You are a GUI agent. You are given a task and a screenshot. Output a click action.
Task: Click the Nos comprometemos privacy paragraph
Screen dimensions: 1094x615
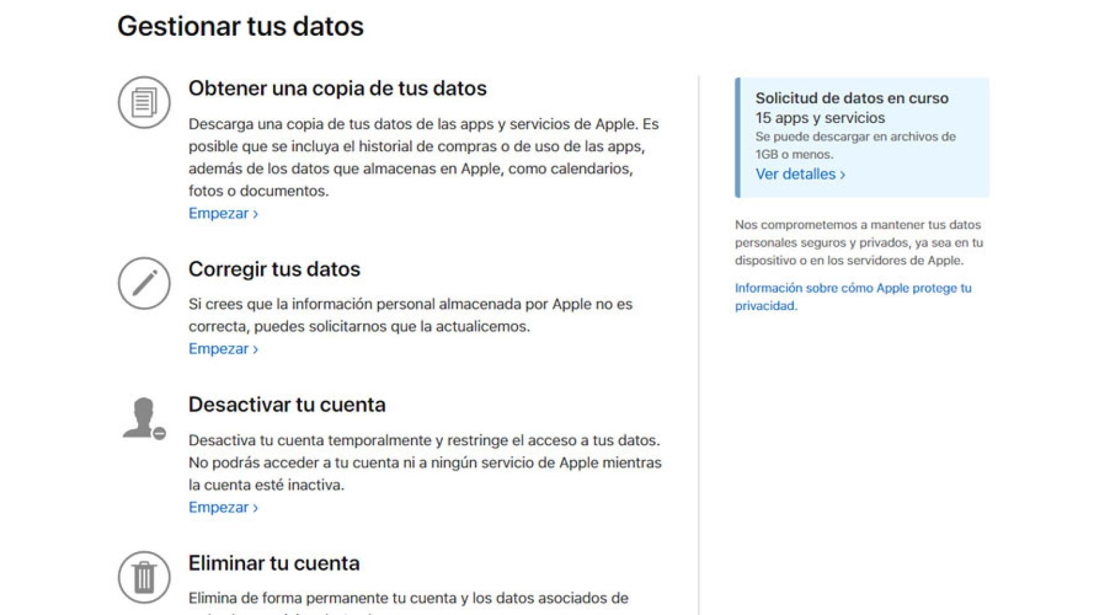pos(859,243)
